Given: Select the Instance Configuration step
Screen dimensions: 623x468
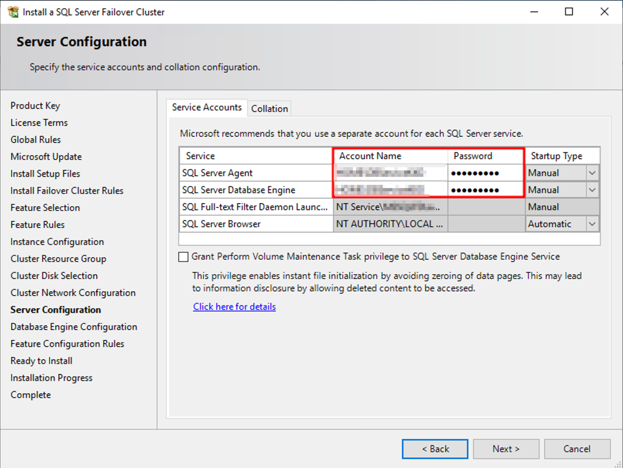Looking at the screenshot, I should pos(57,242).
